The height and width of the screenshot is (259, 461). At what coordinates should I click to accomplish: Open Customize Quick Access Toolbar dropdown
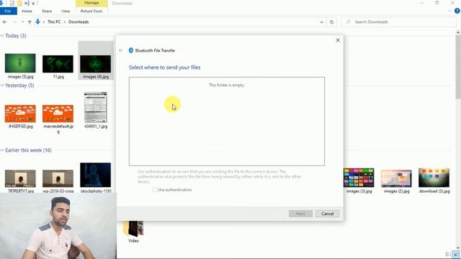[x=33, y=4]
